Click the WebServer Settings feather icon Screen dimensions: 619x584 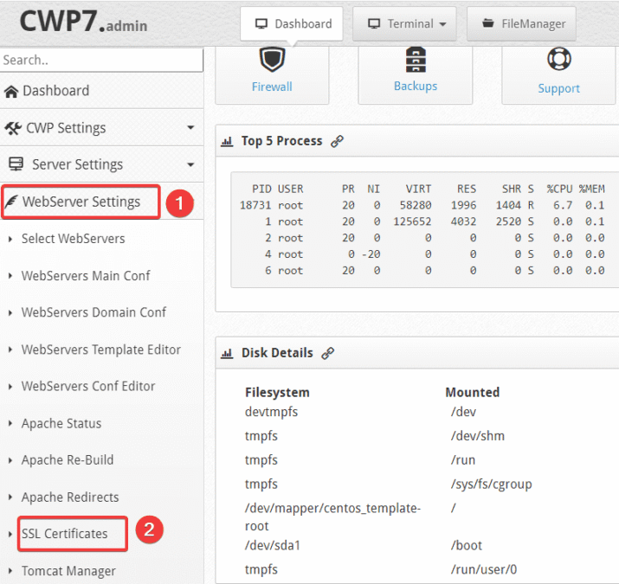click(11, 202)
